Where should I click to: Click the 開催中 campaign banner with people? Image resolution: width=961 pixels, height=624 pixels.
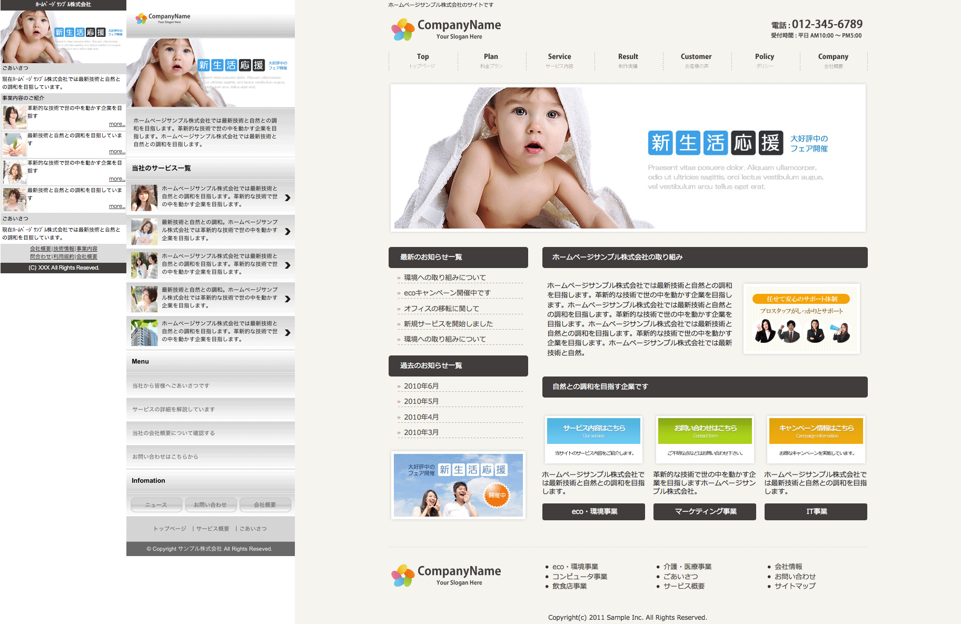coord(458,485)
